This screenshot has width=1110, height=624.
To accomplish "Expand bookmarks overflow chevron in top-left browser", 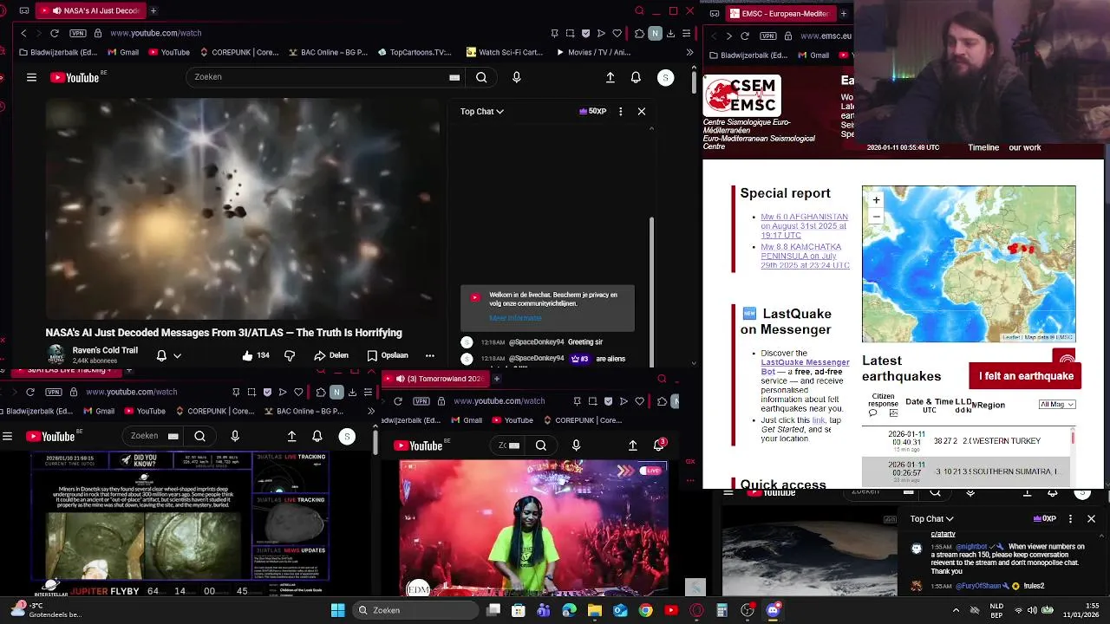I will coord(689,52).
